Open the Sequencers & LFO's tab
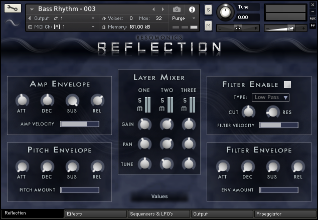 click(159, 213)
